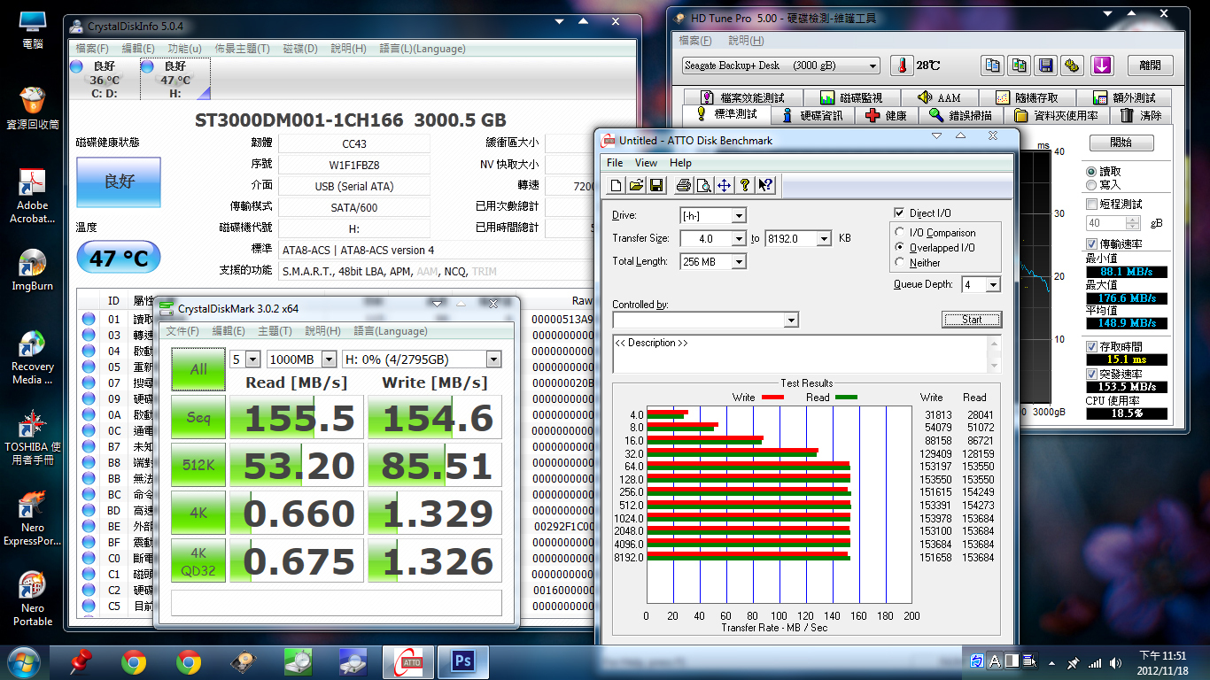Click the thermometer temperature icon in HD Tune
This screenshot has height=680, width=1210.
tap(901, 66)
